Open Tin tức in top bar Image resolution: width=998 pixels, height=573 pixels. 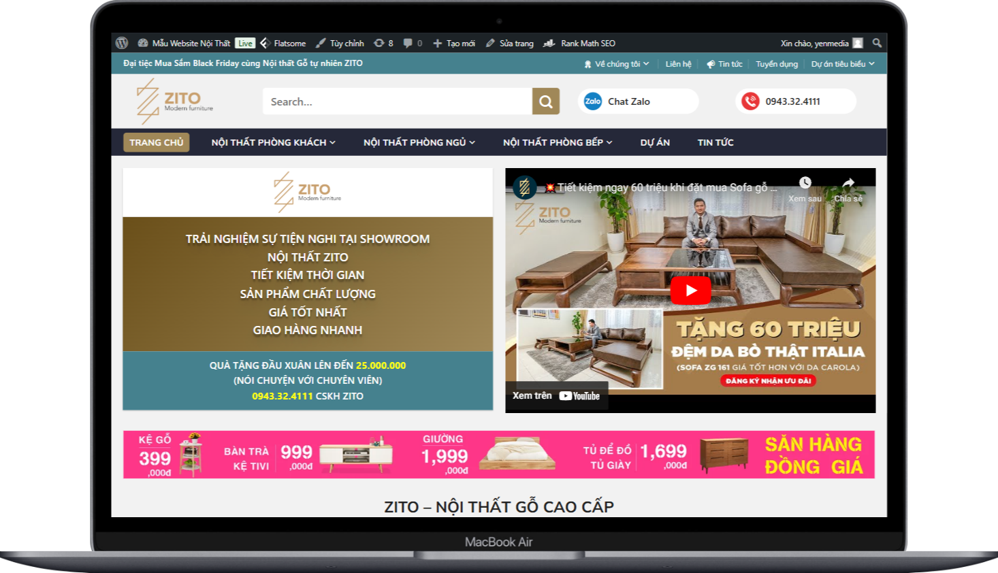click(x=724, y=64)
